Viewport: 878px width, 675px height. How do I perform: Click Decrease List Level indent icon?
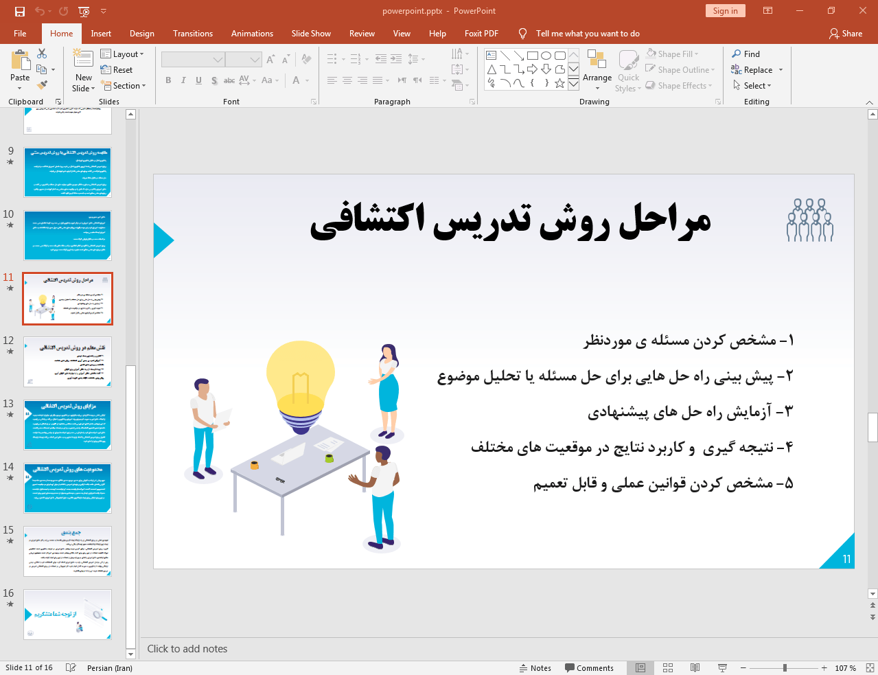click(x=381, y=60)
